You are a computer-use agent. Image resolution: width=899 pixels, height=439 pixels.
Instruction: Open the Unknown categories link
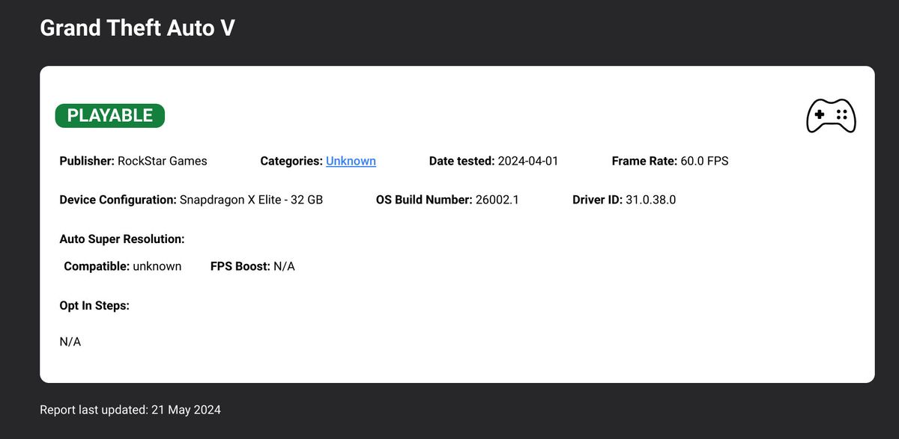coord(351,161)
